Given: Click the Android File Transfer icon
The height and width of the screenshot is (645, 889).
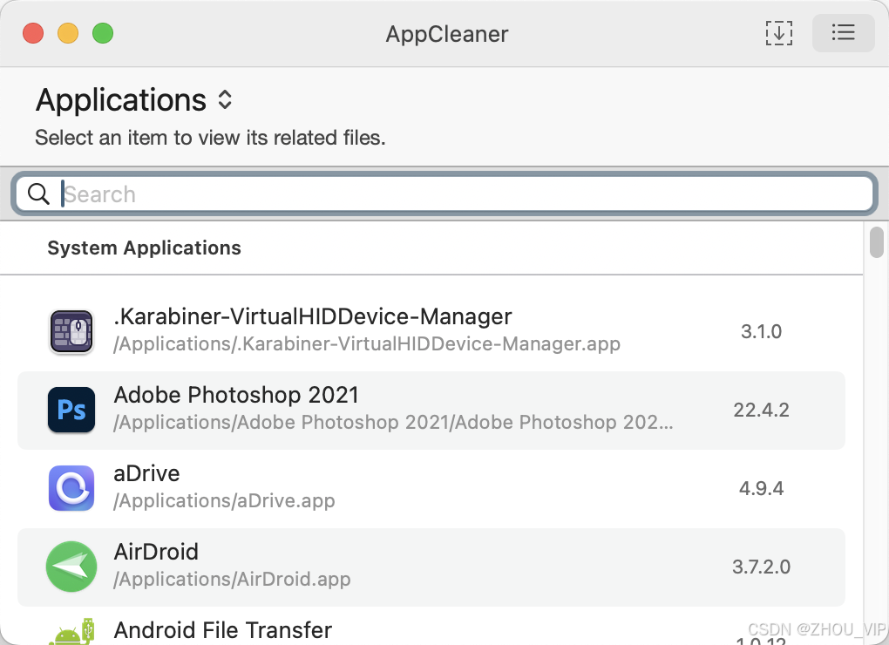Looking at the screenshot, I should [72, 632].
